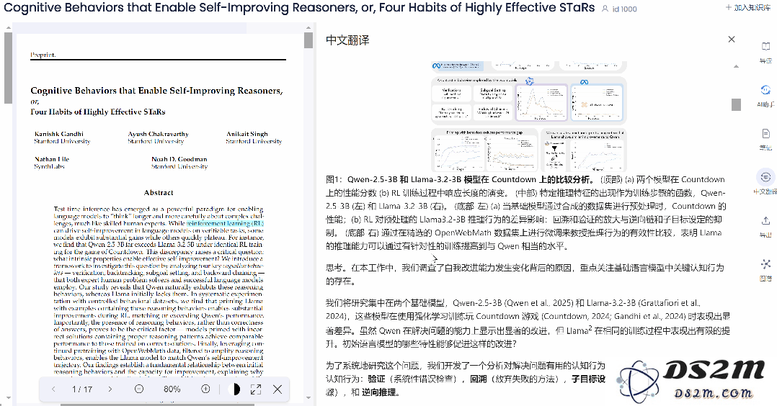Click the 加入知识库 button
777x406 pixels.
(x=747, y=7)
